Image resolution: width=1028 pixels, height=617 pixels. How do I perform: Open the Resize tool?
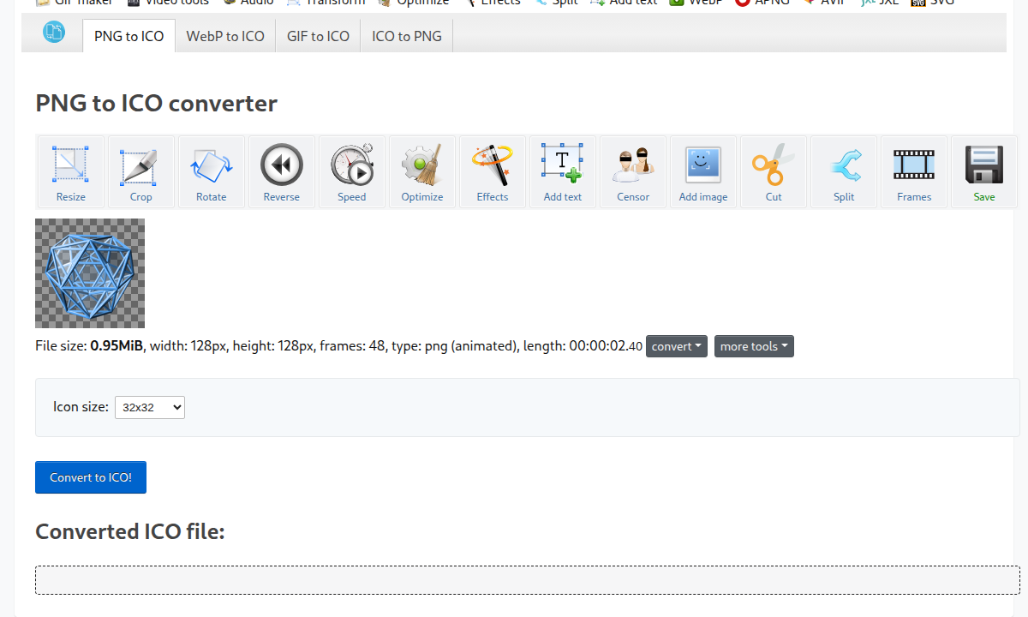[x=71, y=172]
